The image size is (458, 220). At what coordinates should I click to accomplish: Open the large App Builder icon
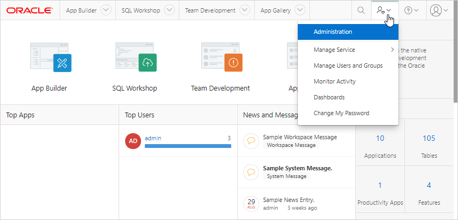[51, 57]
